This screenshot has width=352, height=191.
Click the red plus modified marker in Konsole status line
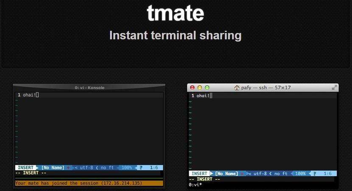[68, 168]
